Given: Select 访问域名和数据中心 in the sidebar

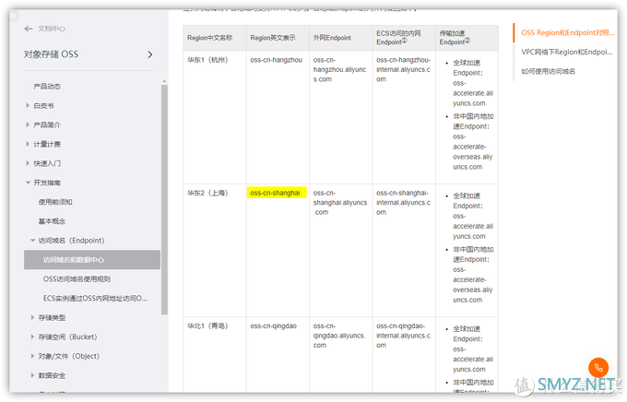Looking at the screenshot, I should pos(92,260).
